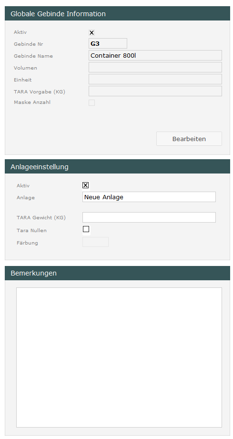Click the Gebinde Name field with Container 800l
This screenshot has width=233, height=439.
pos(155,55)
